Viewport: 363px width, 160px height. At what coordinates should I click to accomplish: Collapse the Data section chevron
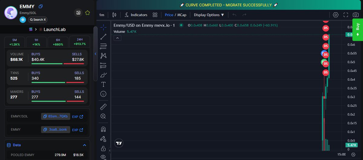click(x=85, y=145)
